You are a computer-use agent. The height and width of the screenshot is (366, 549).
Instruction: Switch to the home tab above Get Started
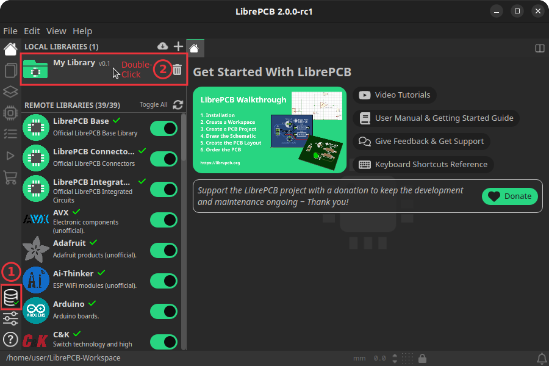point(196,47)
